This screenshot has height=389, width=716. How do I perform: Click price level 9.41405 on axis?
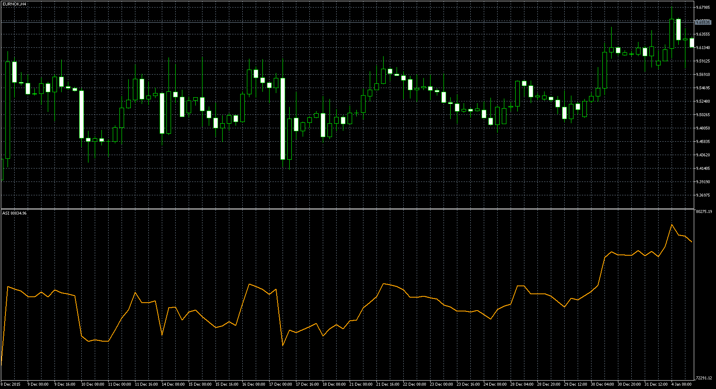pos(703,169)
